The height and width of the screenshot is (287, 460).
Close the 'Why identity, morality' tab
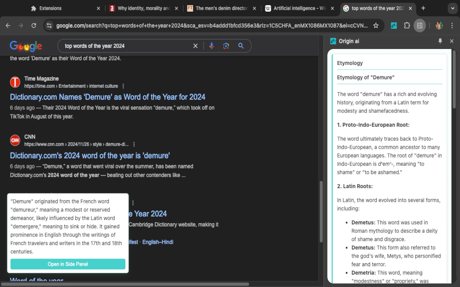(176, 8)
